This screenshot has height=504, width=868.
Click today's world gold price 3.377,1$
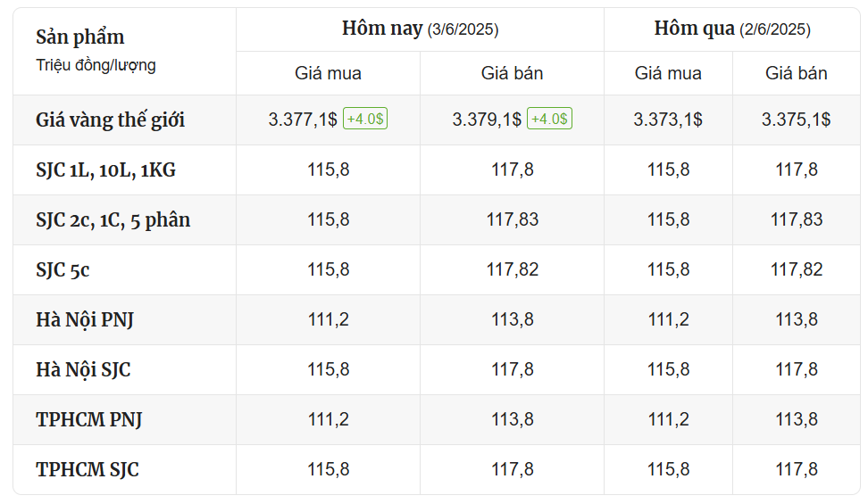tap(303, 120)
